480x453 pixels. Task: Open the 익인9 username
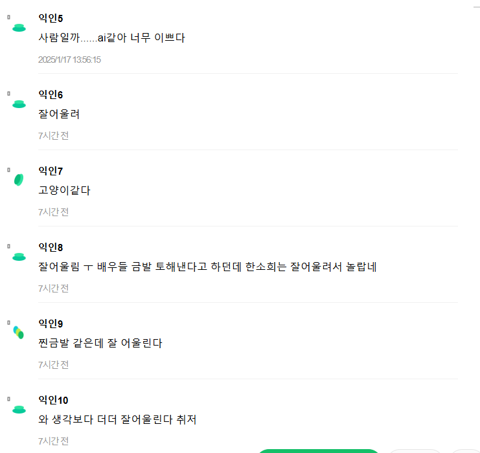[51, 324]
